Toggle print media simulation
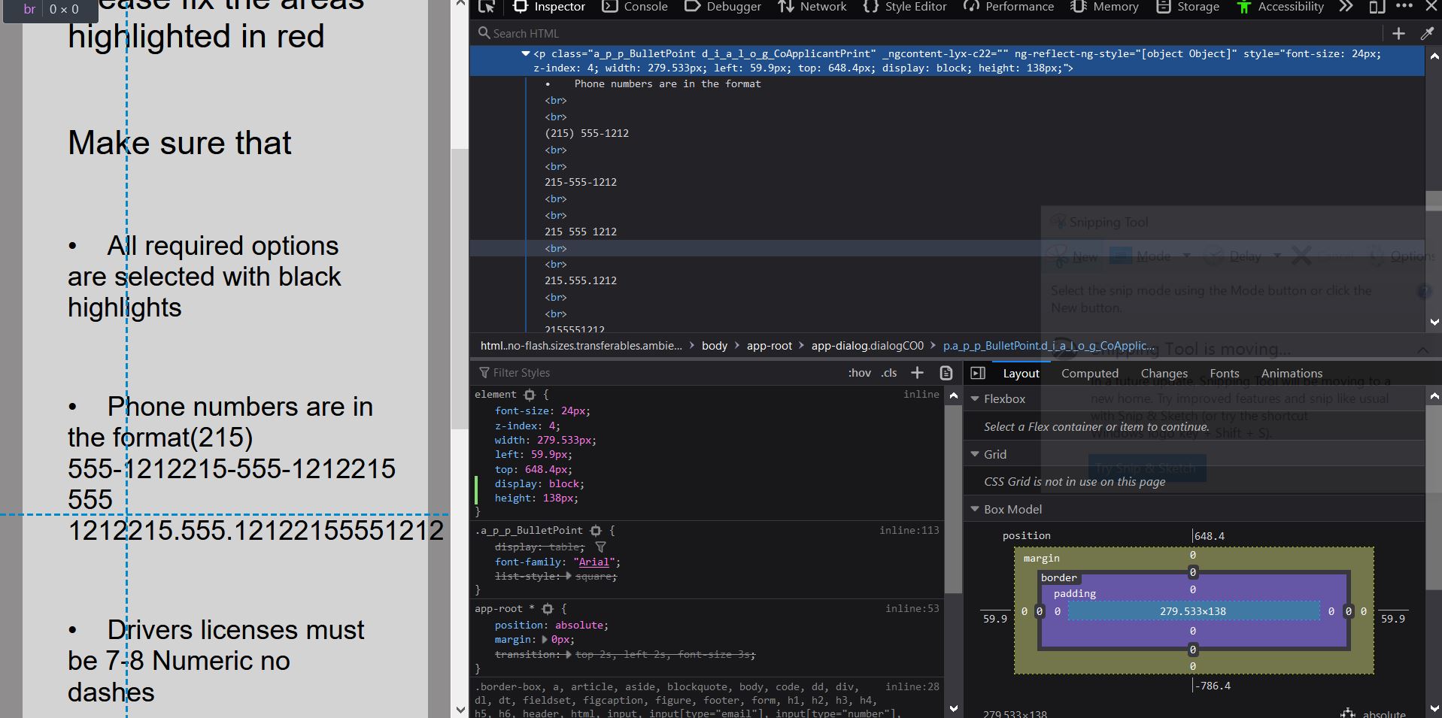1442x718 pixels. coord(945,372)
